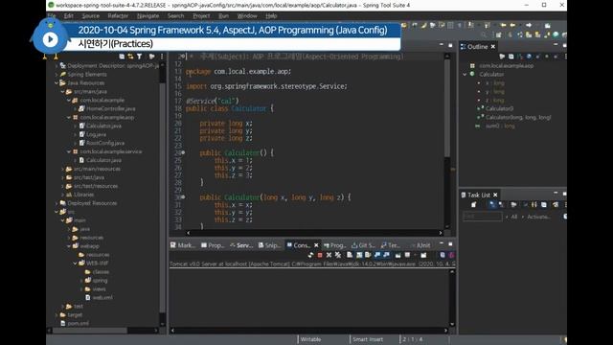Click All link in Task List

point(514,217)
